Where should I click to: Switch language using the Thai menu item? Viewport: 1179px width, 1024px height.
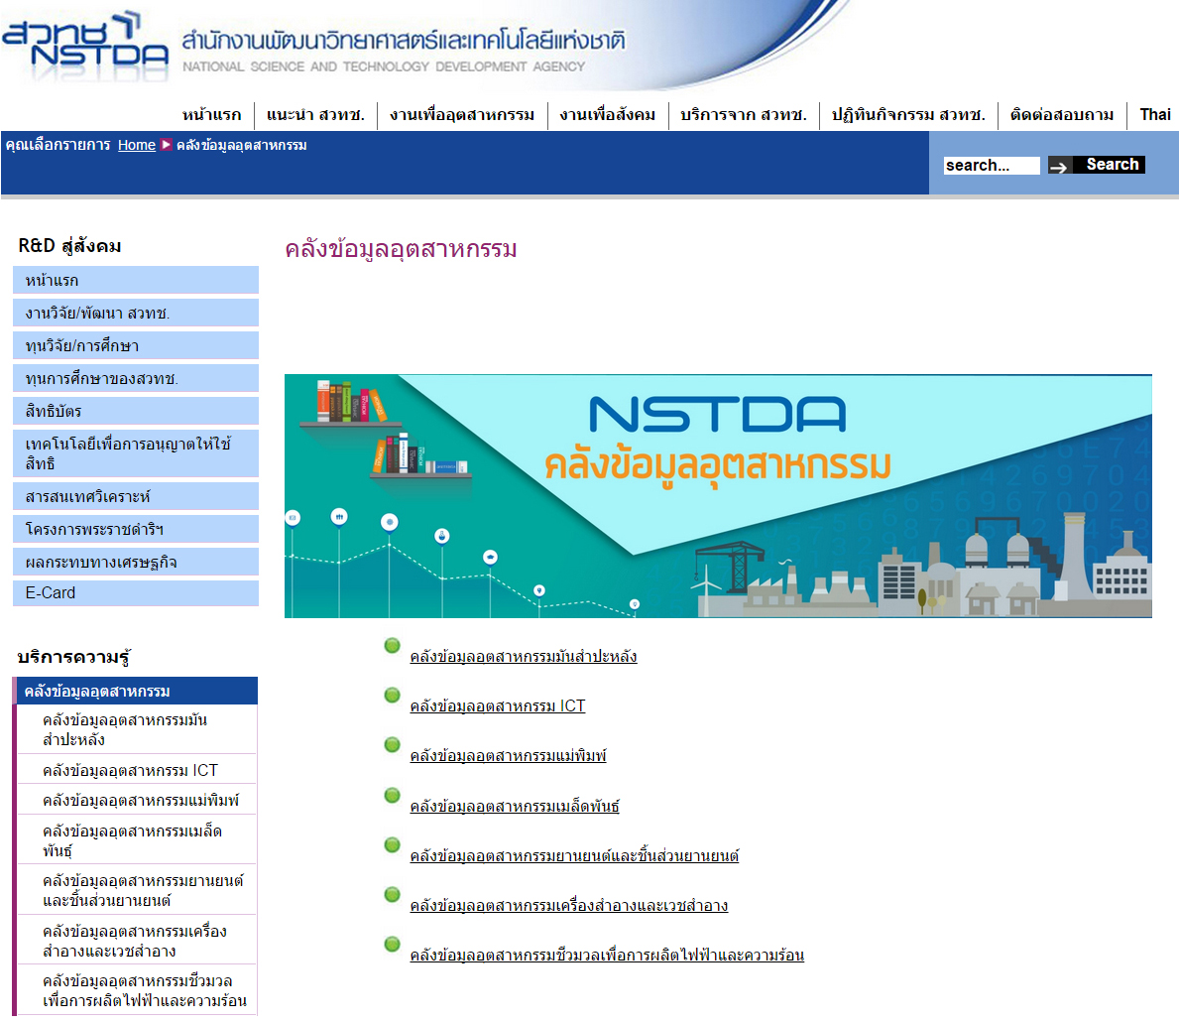point(1155,115)
